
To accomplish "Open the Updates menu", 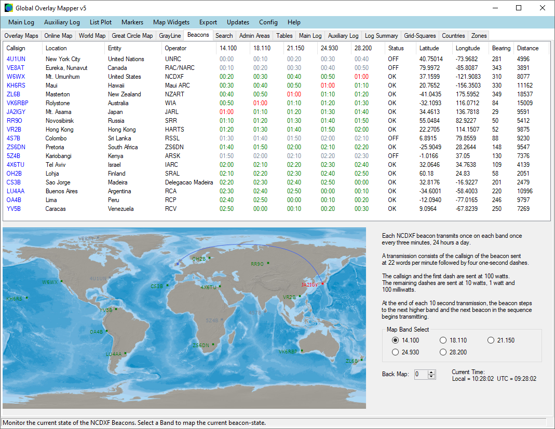I will (238, 22).
